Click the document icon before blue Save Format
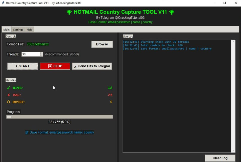This screenshot has height=162, width=241. [27, 132]
